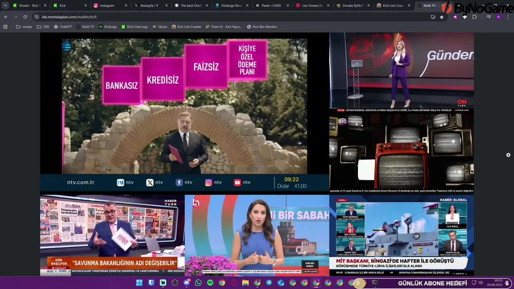
Task: Click the install app icon in address bar
Action: tap(433, 17)
